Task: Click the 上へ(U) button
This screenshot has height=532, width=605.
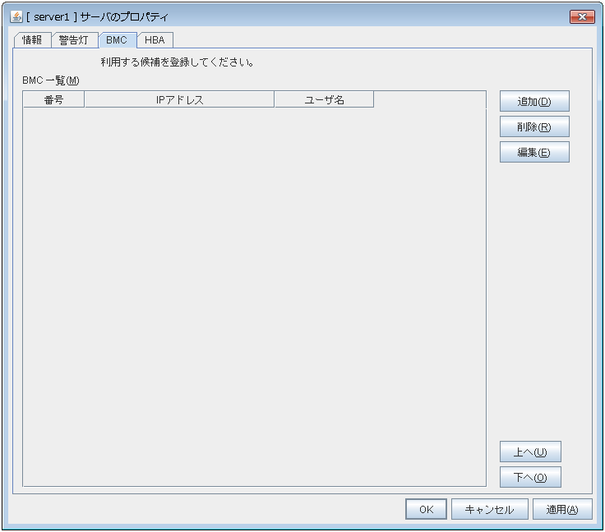Action: (530, 452)
